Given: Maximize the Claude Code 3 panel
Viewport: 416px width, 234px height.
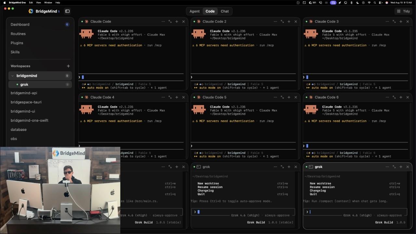Looking at the screenshot, I should click(x=394, y=21).
